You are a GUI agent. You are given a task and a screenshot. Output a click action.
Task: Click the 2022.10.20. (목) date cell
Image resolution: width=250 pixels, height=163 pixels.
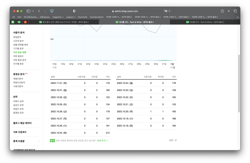coord(125,112)
